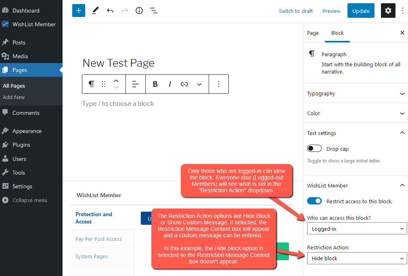The image size is (408, 276).
Task: Expand the Color panel
Action: [356, 113]
